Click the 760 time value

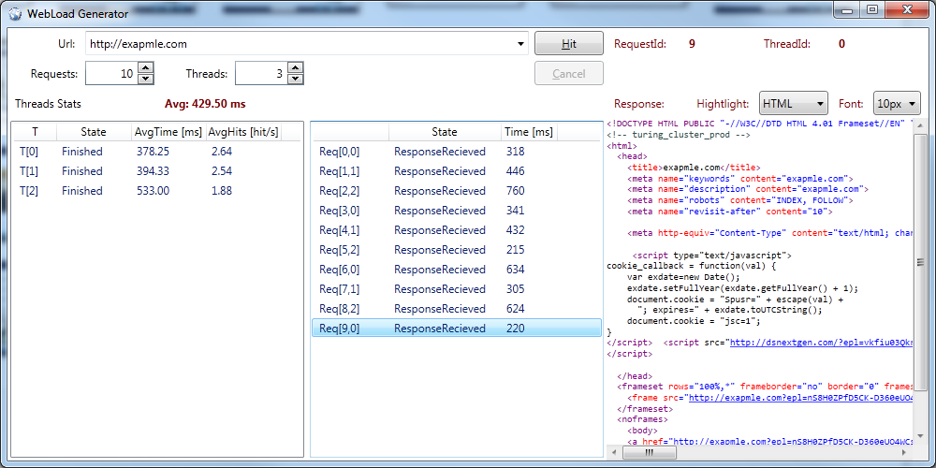tap(515, 191)
